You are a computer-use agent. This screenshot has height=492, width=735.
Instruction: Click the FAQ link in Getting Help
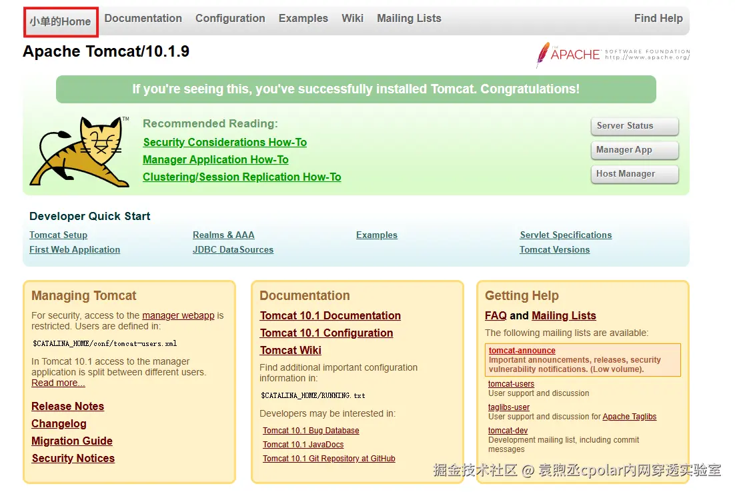(x=496, y=316)
